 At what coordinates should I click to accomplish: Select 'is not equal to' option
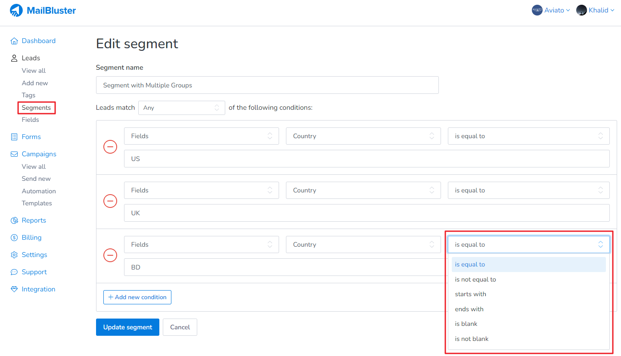click(x=475, y=279)
